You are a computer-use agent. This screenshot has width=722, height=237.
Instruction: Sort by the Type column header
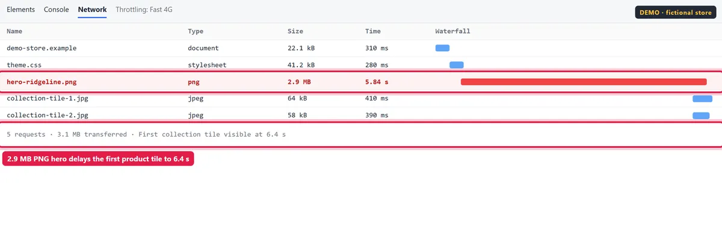pyautogui.click(x=196, y=31)
